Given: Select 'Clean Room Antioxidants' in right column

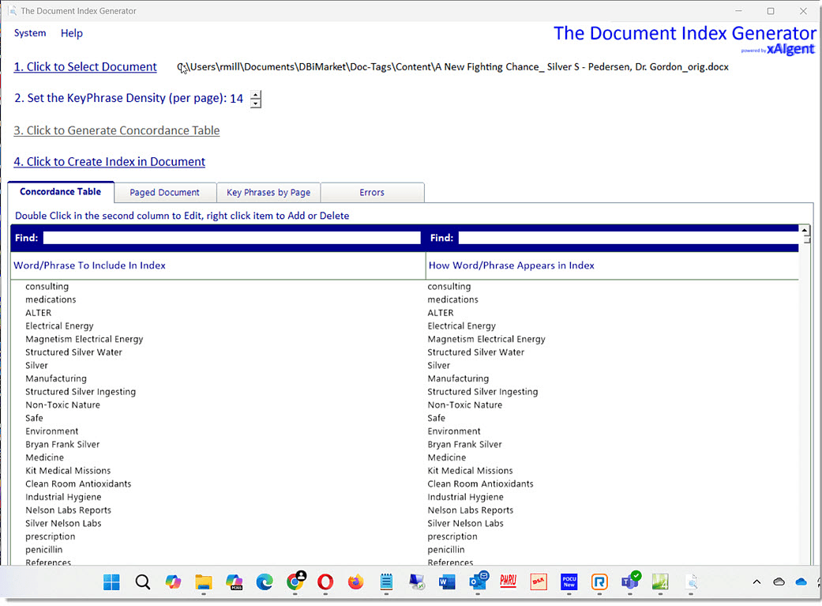Looking at the screenshot, I should (x=480, y=484).
